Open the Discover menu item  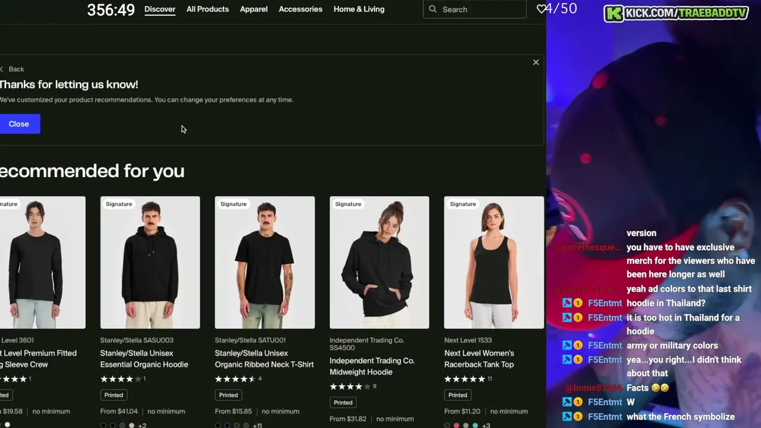(x=160, y=9)
